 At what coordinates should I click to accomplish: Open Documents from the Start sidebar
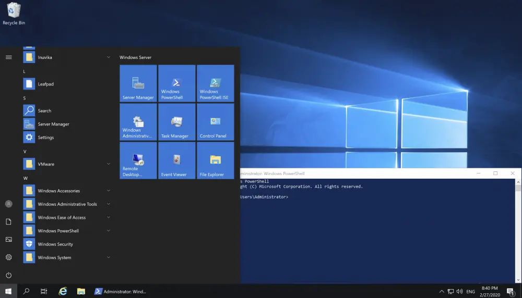tap(9, 221)
